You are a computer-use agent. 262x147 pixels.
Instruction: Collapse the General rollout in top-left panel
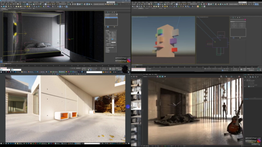tap(111, 31)
